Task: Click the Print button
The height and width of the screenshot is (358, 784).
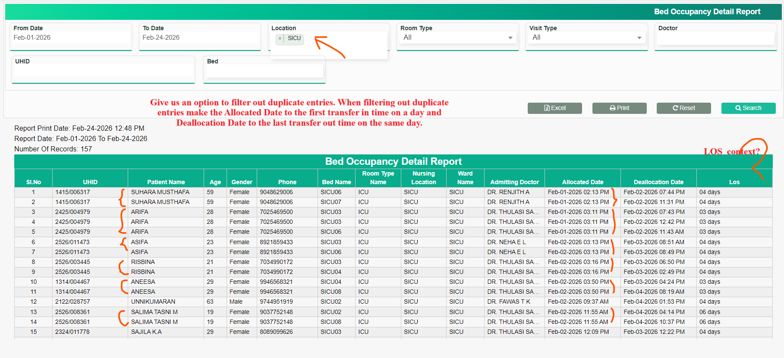Action: 619,108
